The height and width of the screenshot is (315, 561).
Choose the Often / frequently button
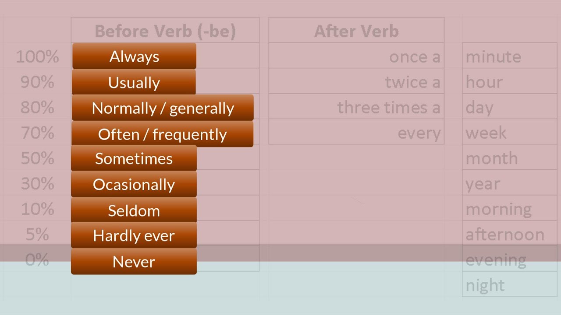pos(162,134)
